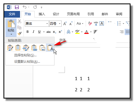This screenshot has width=134, height=102.
Task: Clear all formatting with eraser icon
Action: coord(90,23)
